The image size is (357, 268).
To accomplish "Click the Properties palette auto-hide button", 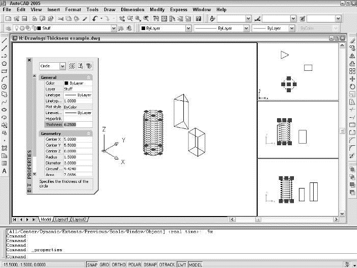I will click(x=29, y=185).
